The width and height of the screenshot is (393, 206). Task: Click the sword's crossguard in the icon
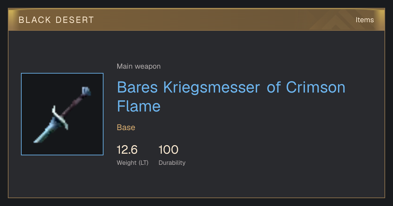pyautogui.click(x=61, y=118)
